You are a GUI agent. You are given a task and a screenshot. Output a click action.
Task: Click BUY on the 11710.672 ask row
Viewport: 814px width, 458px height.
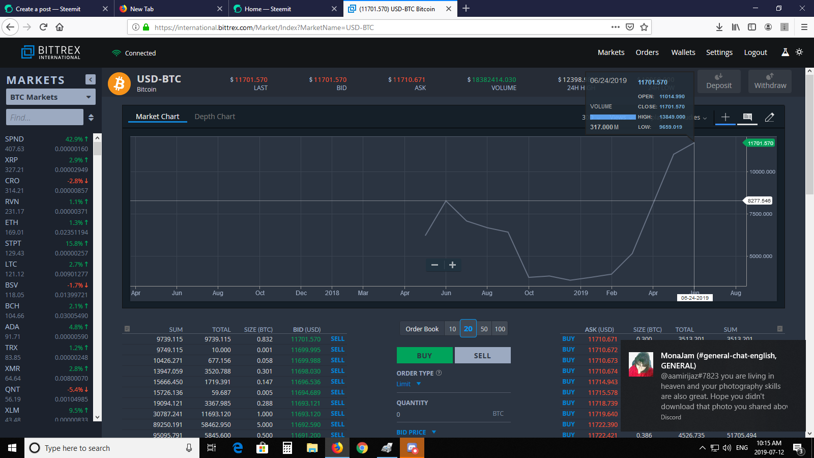pos(568,350)
